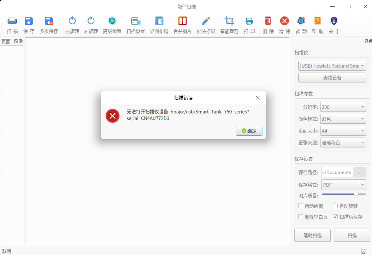Open 帮助 help
372x255 pixels.
click(x=318, y=21)
